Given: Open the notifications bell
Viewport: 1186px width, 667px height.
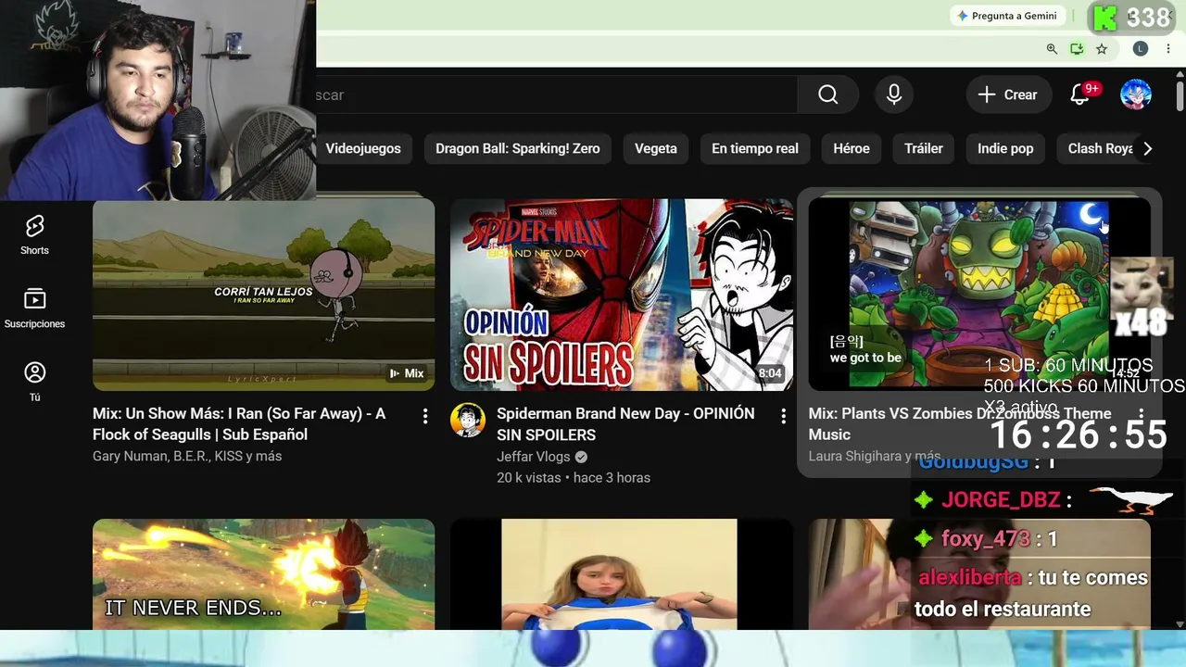Looking at the screenshot, I should (x=1080, y=94).
